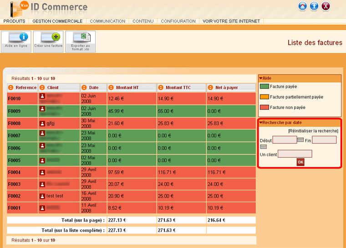Sort by Client column icon
The width and height of the screenshot is (346, 248).
click(x=42, y=88)
